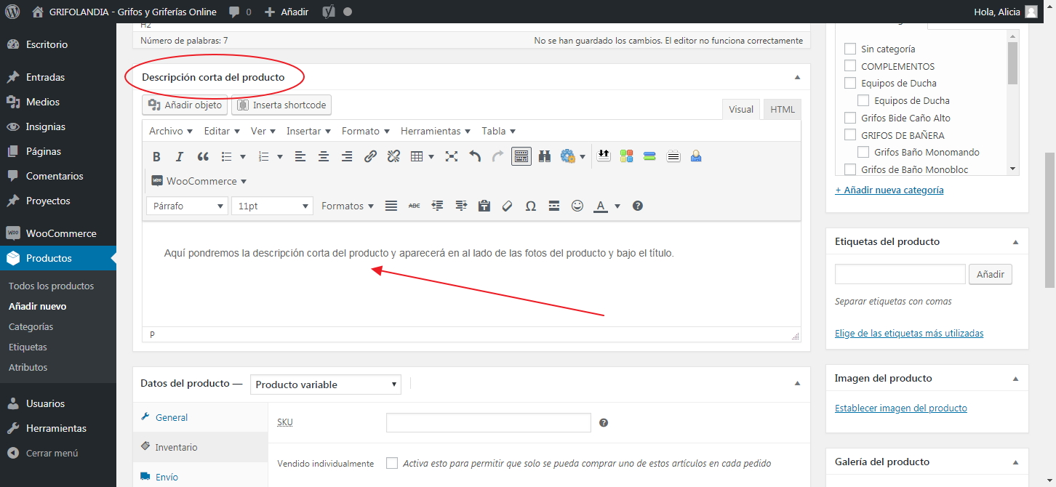The image size is (1056, 487).
Task: Open the Formatos dropdown
Action: click(348, 206)
